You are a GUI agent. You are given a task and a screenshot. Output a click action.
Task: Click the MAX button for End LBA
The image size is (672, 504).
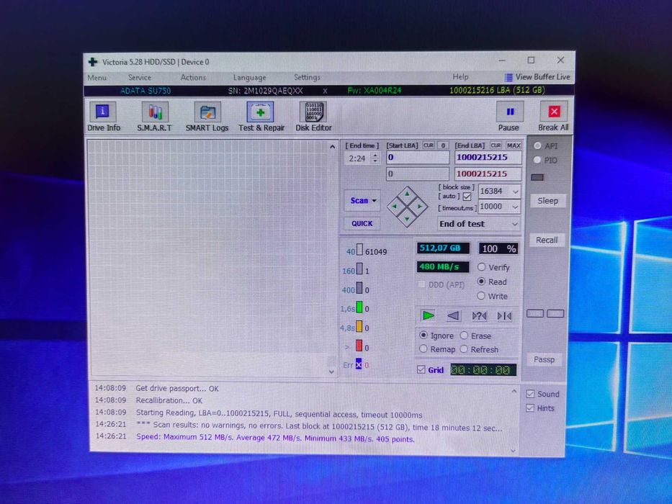[x=514, y=145]
